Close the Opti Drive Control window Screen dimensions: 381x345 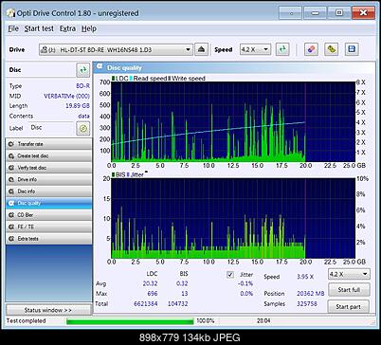(363, 13)
